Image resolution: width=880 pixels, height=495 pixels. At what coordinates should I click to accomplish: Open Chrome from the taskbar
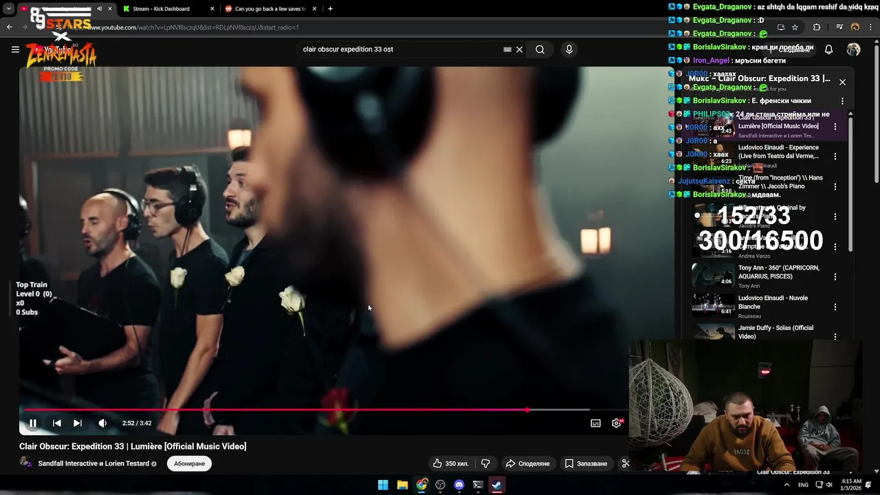421,485
